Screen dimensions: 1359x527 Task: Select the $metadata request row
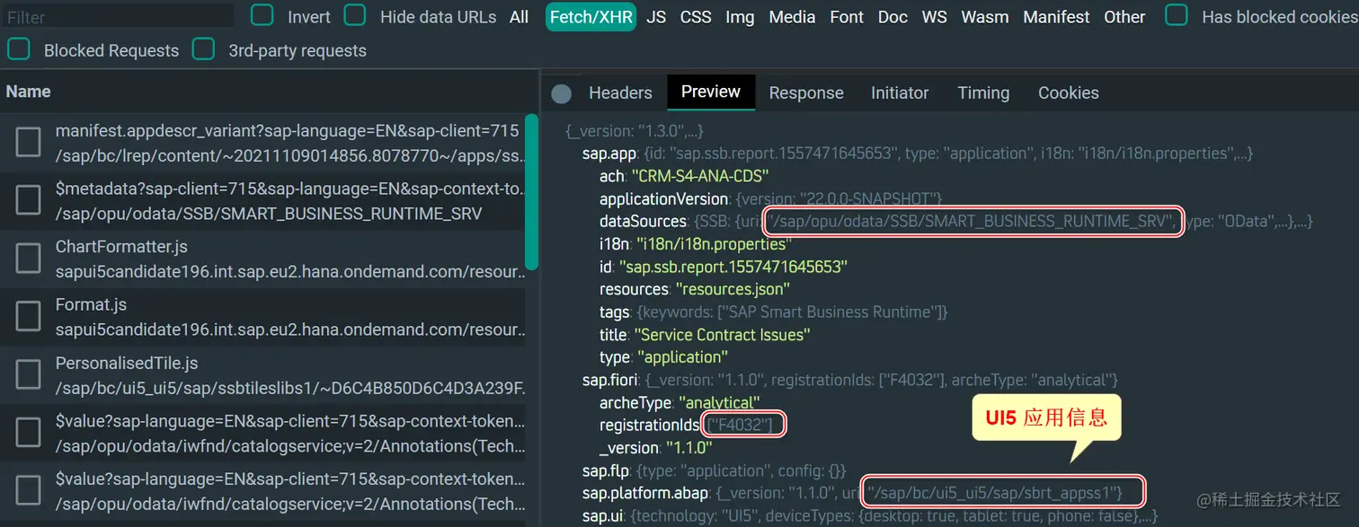point(262,201)
